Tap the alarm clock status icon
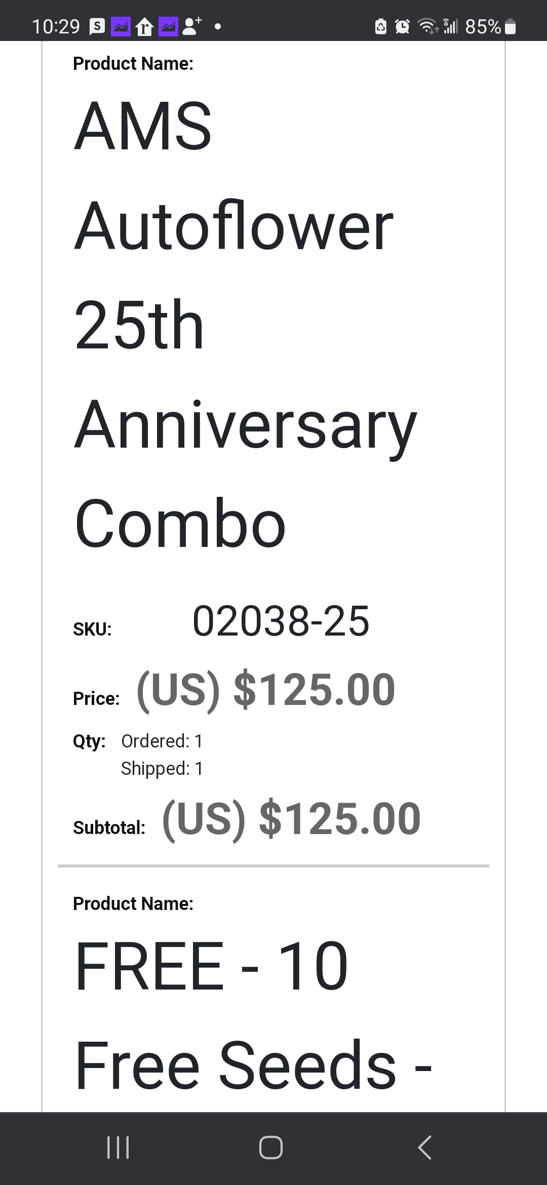This screenshot has width=547, height=1185. pos(402,26)
